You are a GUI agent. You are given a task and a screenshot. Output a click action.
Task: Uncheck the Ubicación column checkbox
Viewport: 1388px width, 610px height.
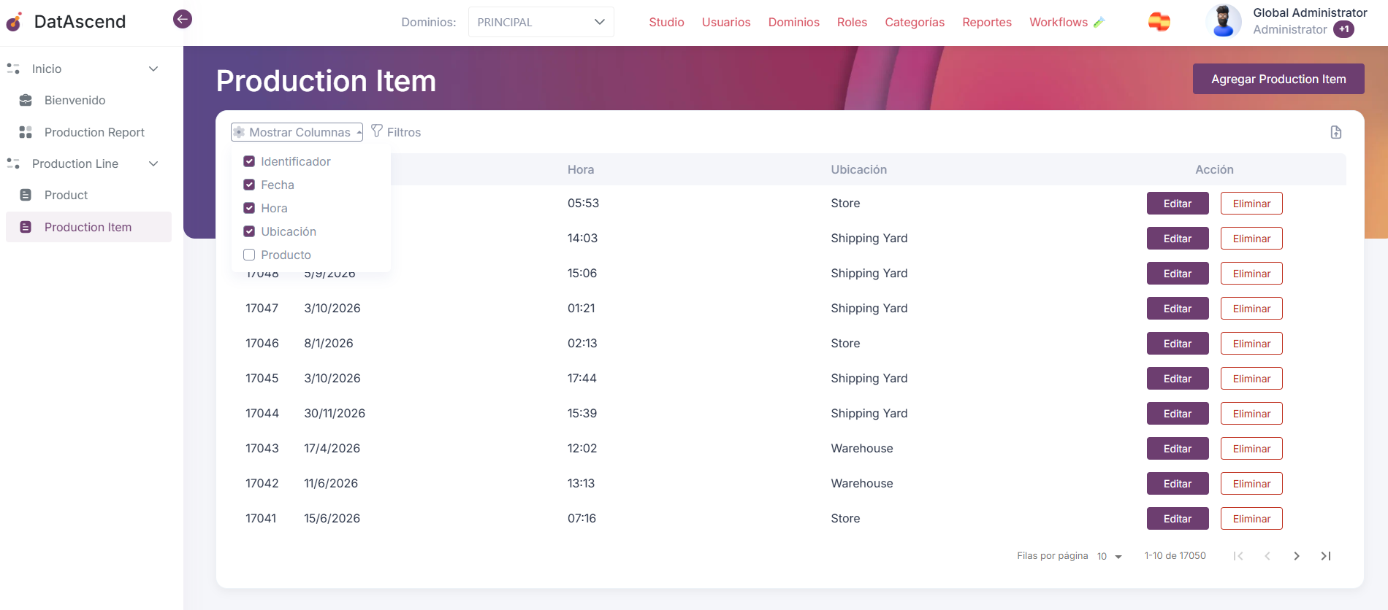click(x=249, y=231)
